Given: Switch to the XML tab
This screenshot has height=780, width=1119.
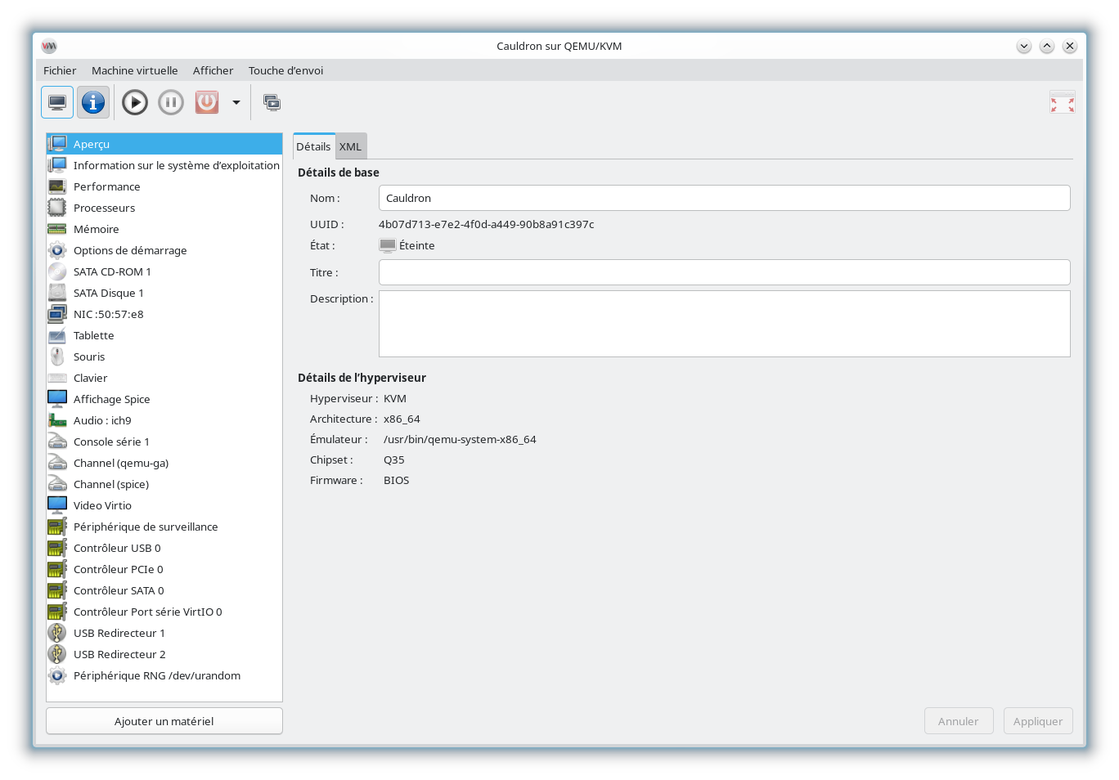Looking at the screenshot, I should pyautogui.click(x=350, y=146).
